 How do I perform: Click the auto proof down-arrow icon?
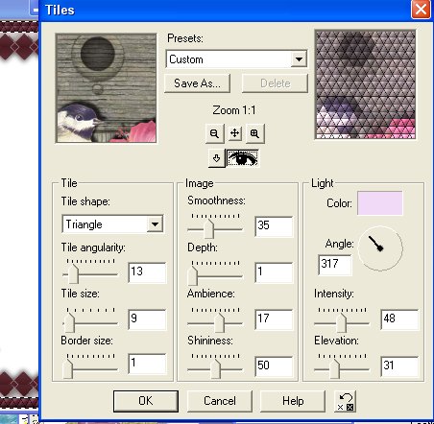(x=217, y=158)
